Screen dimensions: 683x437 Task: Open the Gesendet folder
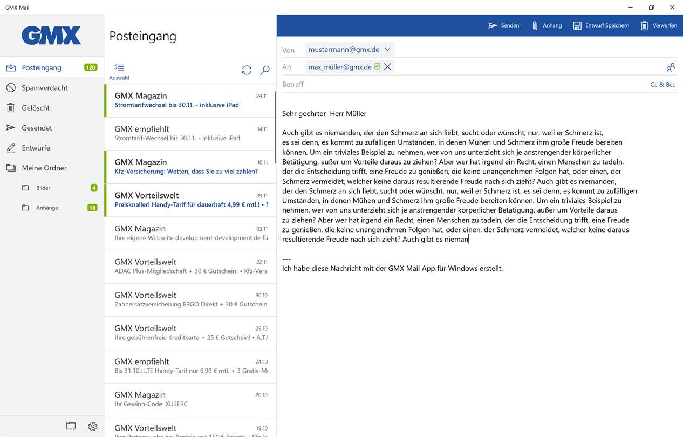point(52,127)
